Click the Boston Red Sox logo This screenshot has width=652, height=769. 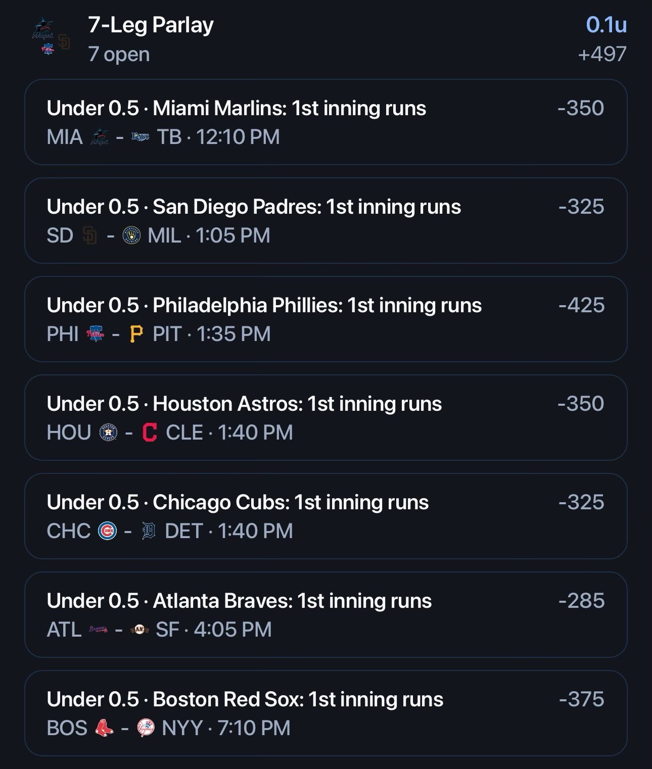pos(104,728)
